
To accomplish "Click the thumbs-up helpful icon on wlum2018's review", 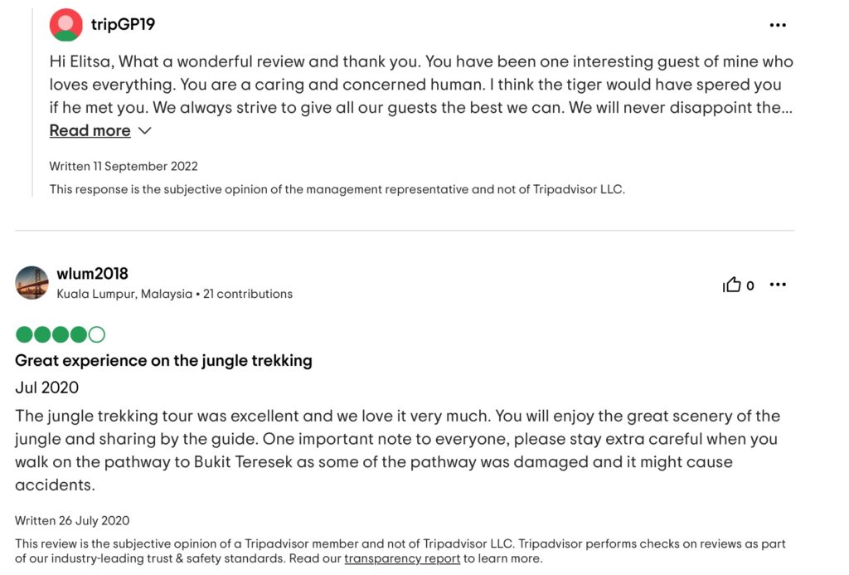I will coord(731,285).
